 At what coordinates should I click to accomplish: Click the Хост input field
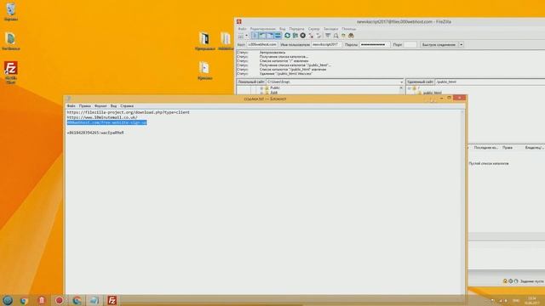pyautogui.click(x=262, y=45)
